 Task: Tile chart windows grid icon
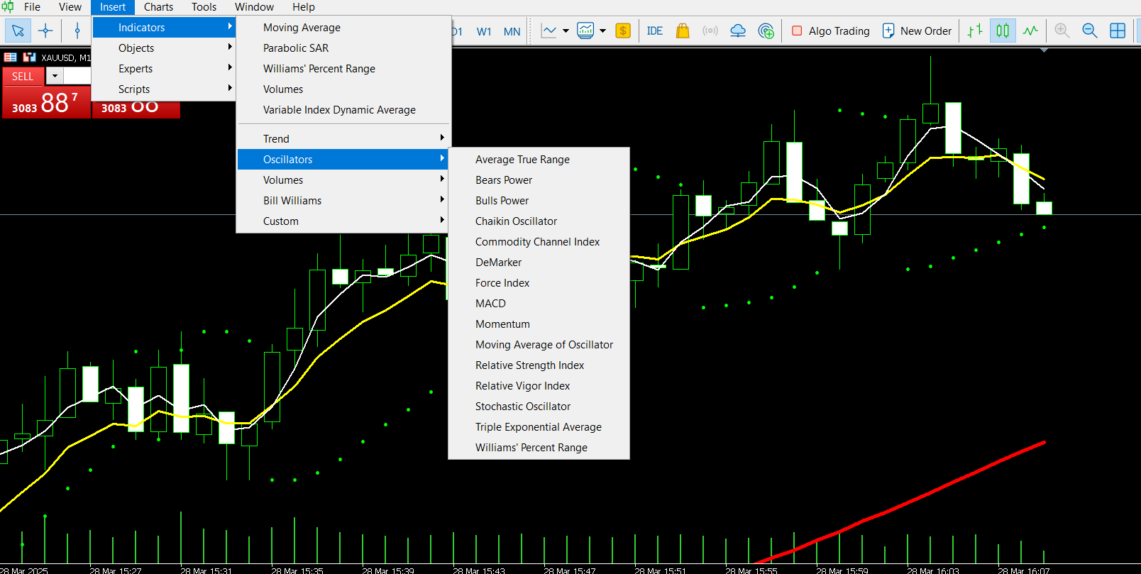tap(1118, 31)
